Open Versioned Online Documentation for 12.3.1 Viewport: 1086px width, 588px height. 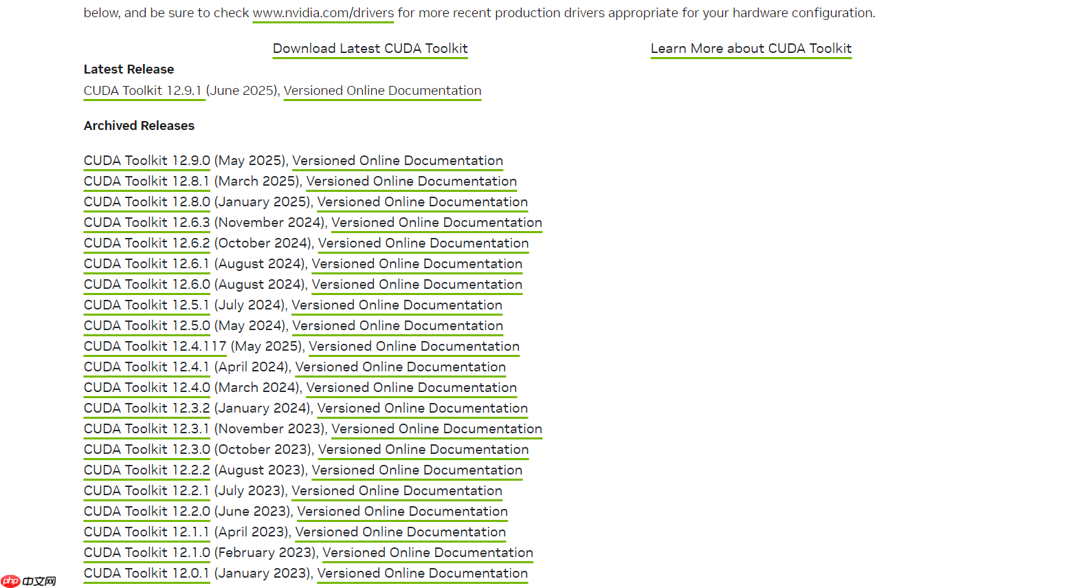(437, 429)
